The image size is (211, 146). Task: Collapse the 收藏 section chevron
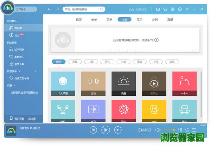click(15, 85)
